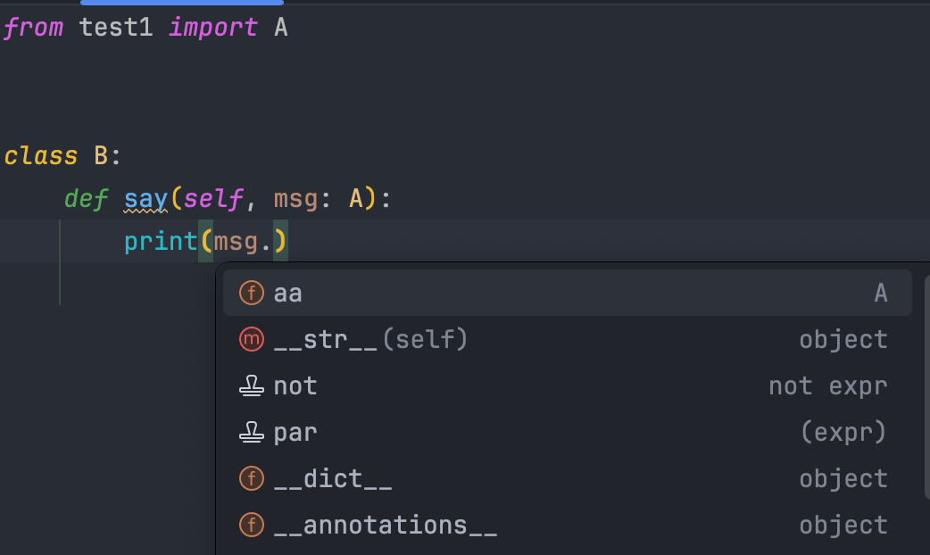Click the underlined say method name
930x555 pixels.
pos(145,199)
